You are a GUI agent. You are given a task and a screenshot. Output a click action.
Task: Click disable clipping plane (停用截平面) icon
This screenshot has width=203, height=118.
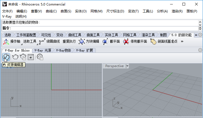click(x=126, y=42)
